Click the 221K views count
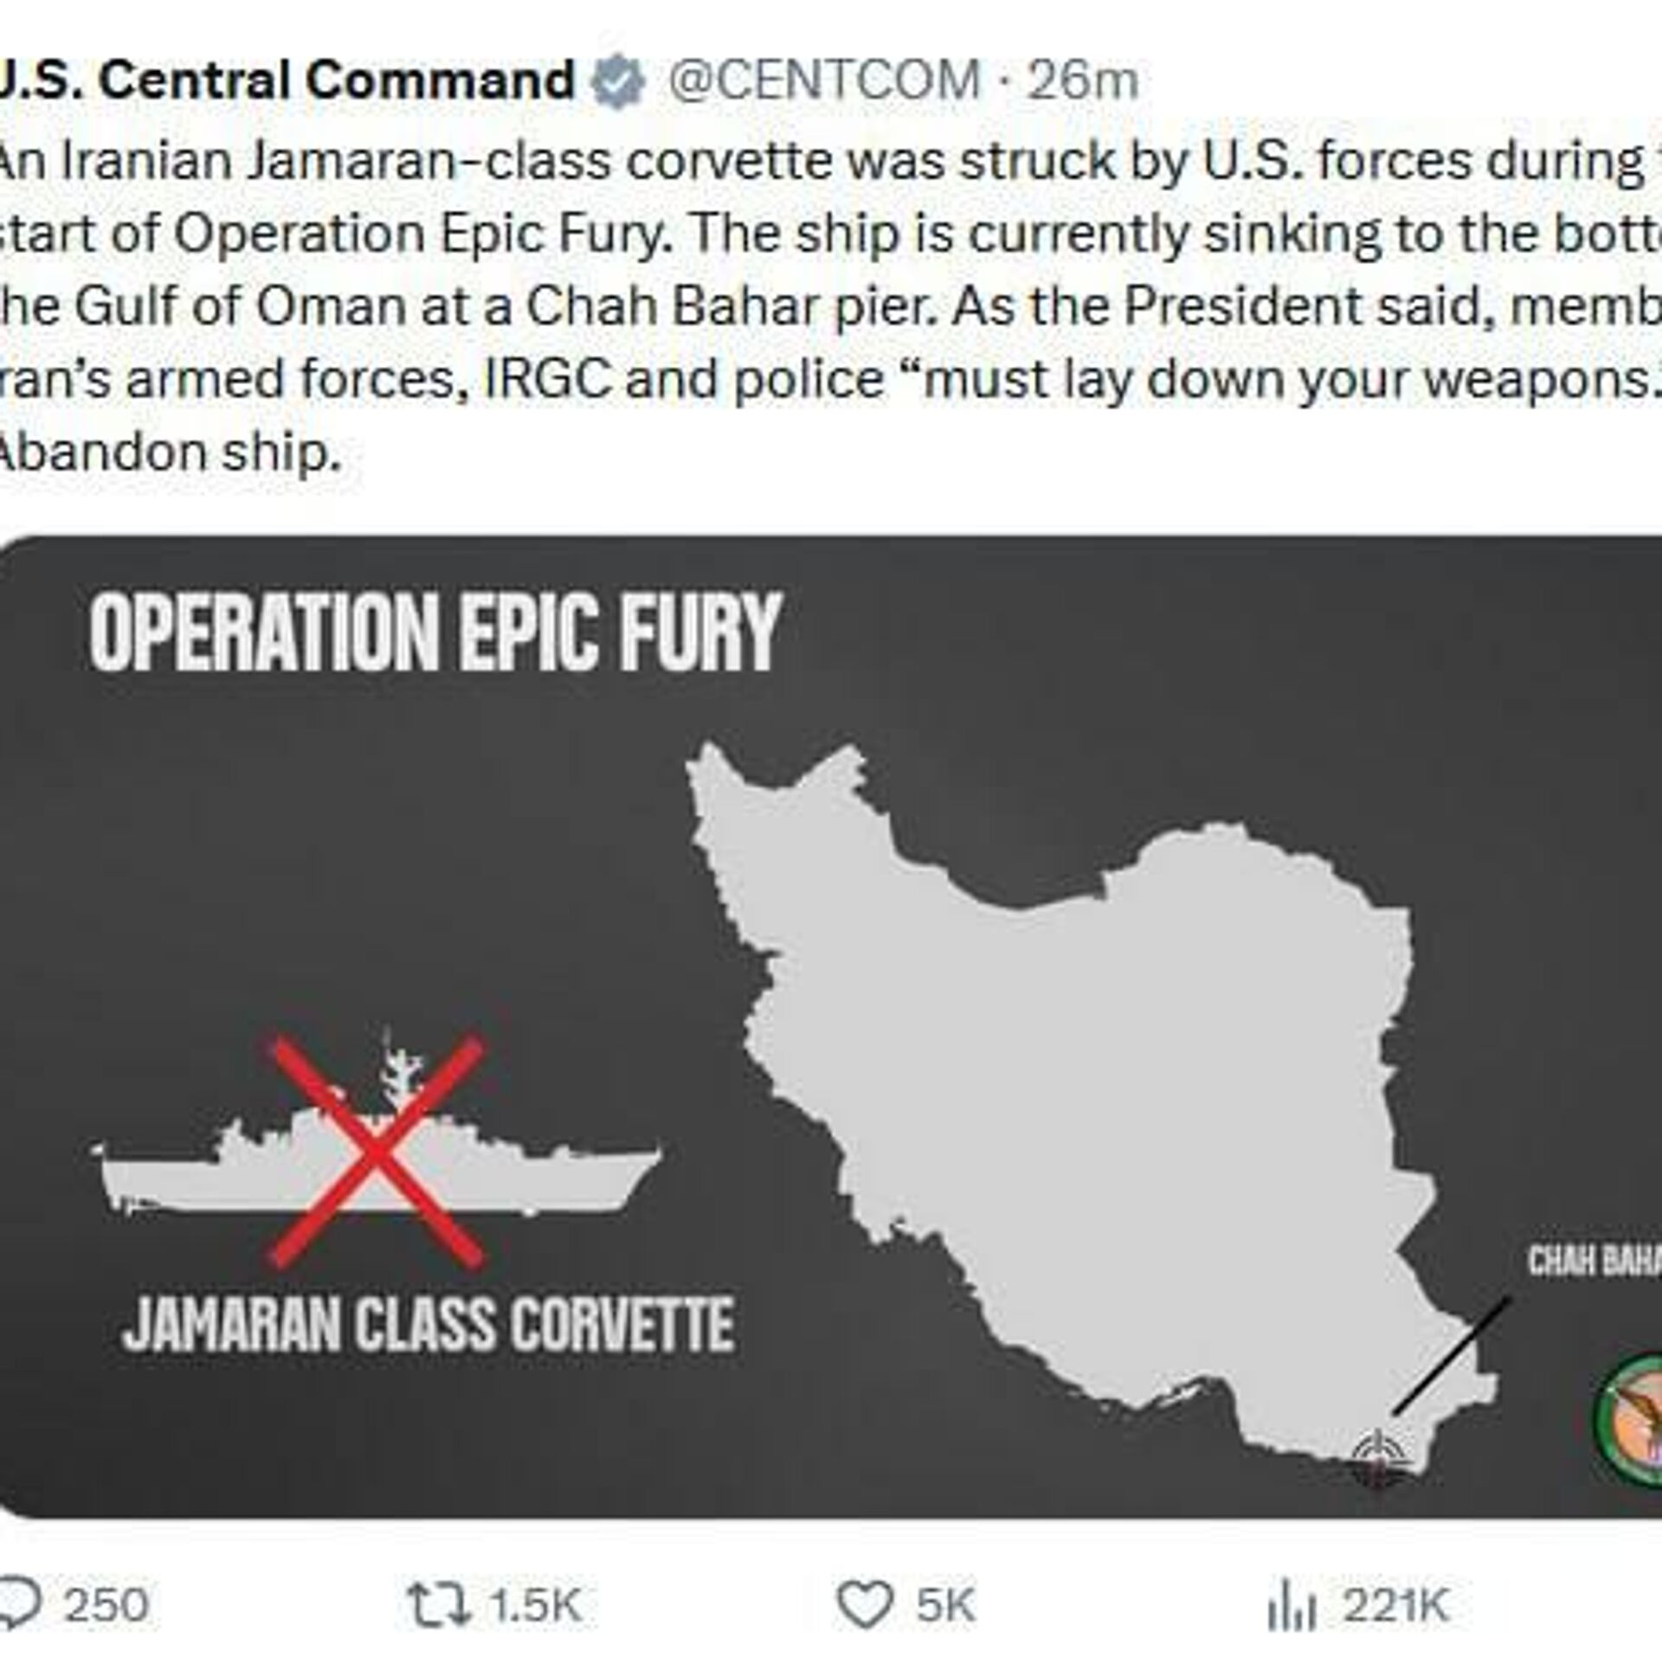Viewport: 1662px width, 1657px height. click(x=1395, y=1605)
